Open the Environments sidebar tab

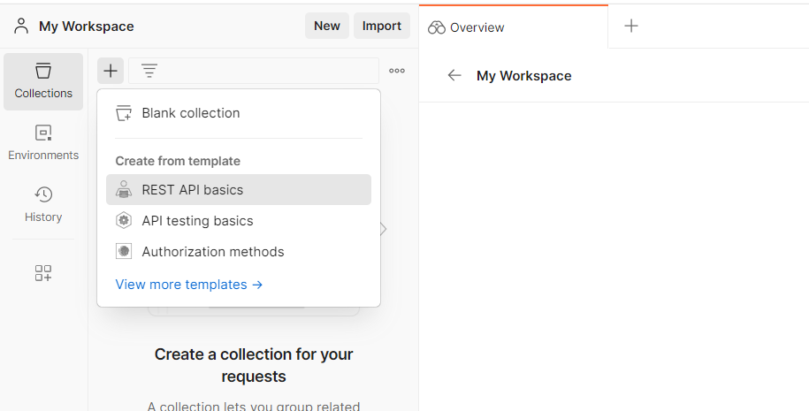[x=43, y=143]
